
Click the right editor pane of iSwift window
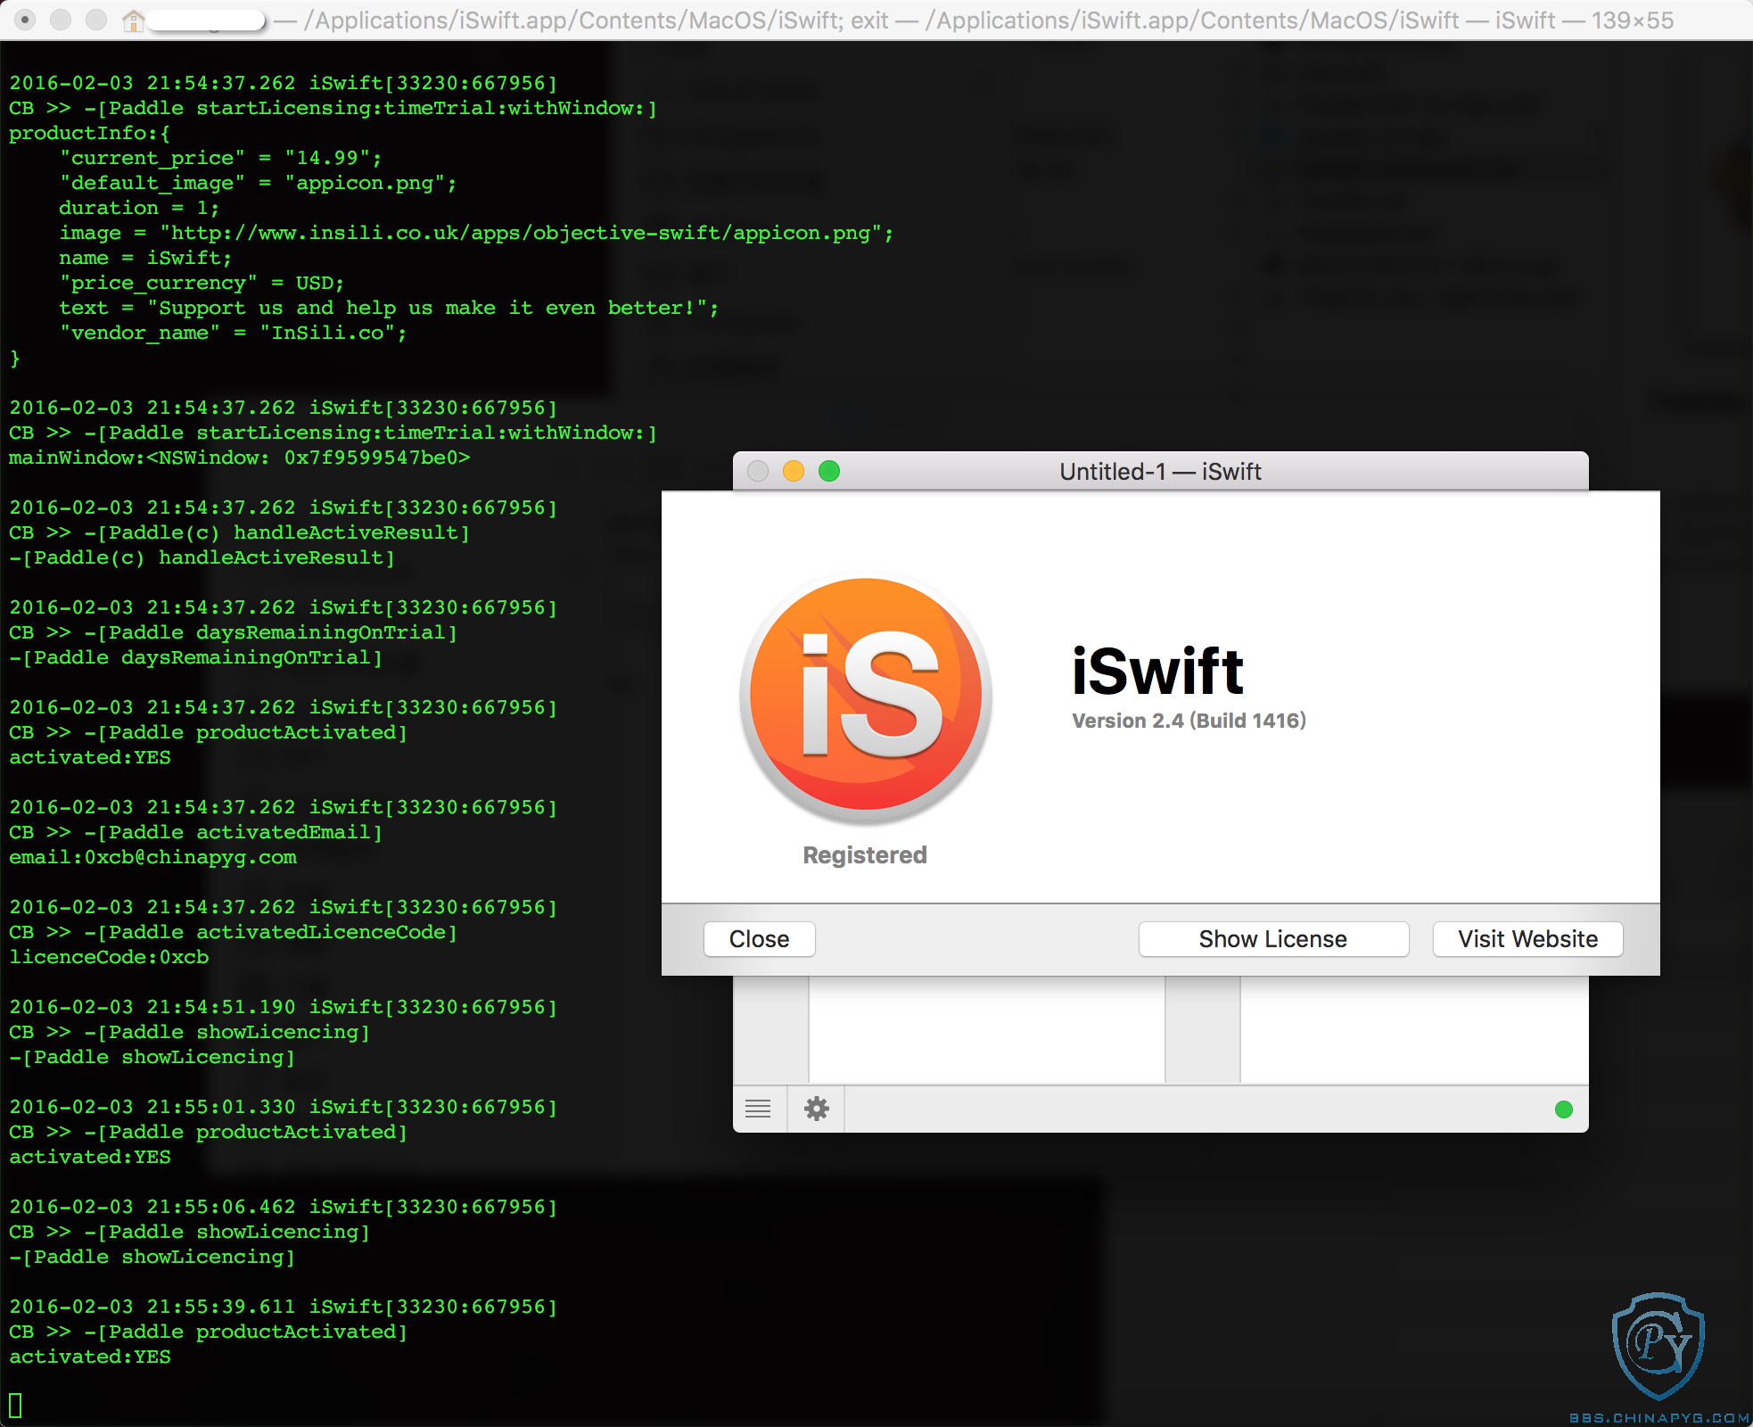(1414, 1029)
